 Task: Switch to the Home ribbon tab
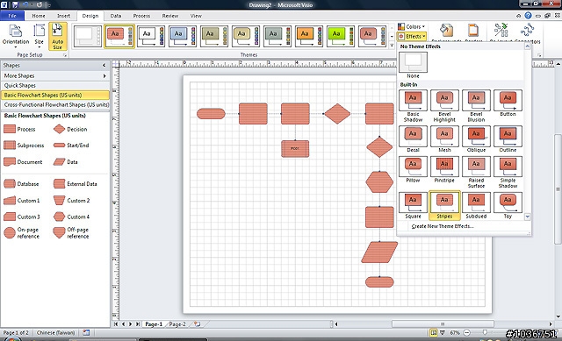point(39,16)
